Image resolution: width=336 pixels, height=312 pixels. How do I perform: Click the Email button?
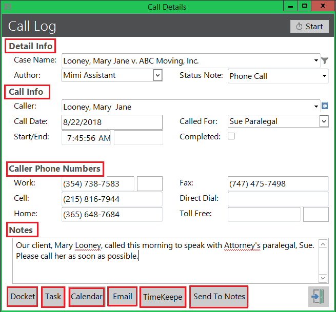(123, 297)
